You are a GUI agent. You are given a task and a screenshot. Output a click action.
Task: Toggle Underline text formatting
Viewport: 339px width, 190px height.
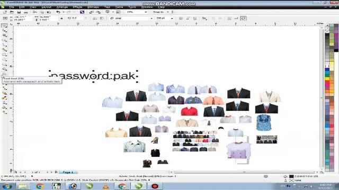(195, 18)
